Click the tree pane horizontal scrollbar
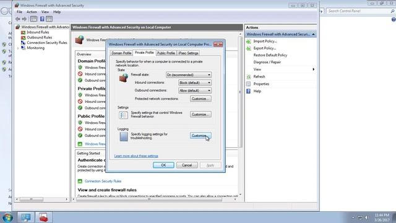The width and height of the screenshot is (396, 223). (32, 199)
